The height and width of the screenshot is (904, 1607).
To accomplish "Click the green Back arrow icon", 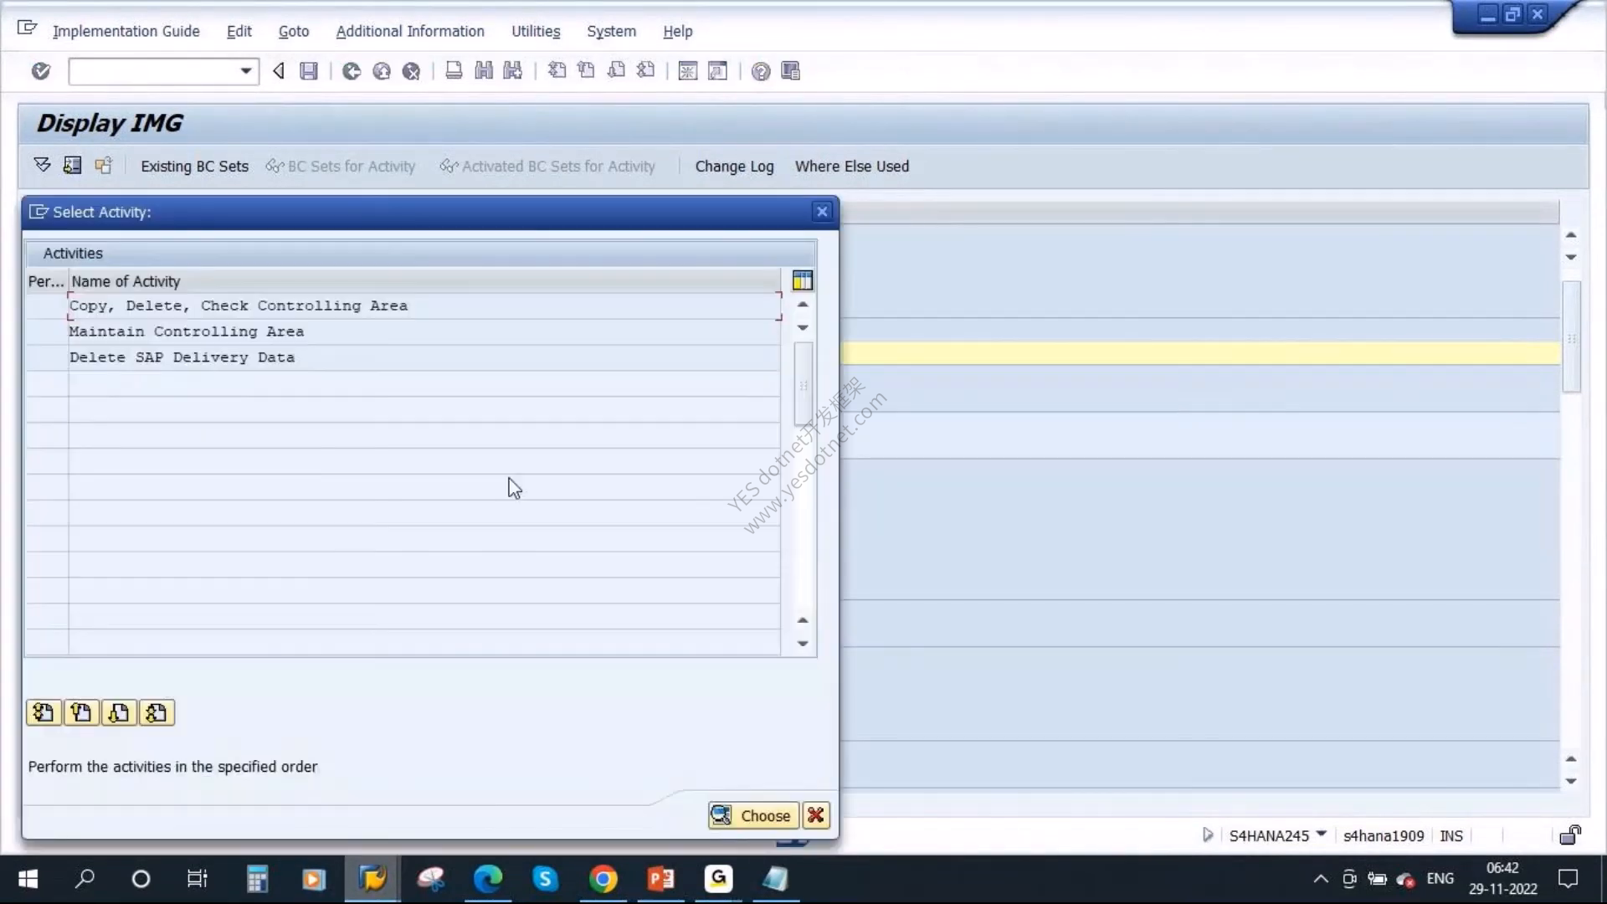I will tap(352, 71).
